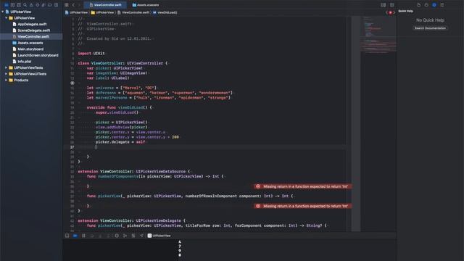Viewport: 464px width, 261px height.
Task: Click the UIPickerView project breadcrumb
Action: (x=77, y=12)
